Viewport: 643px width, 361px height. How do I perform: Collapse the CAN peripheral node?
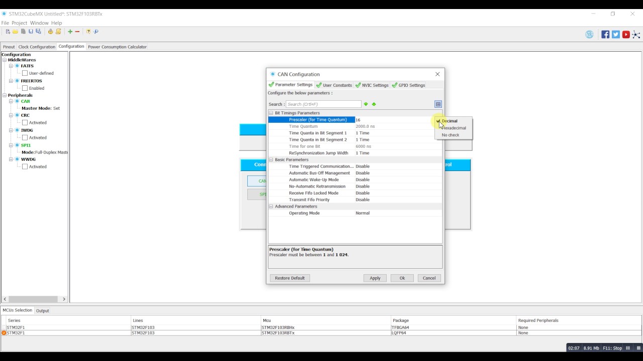click(11, 101)
